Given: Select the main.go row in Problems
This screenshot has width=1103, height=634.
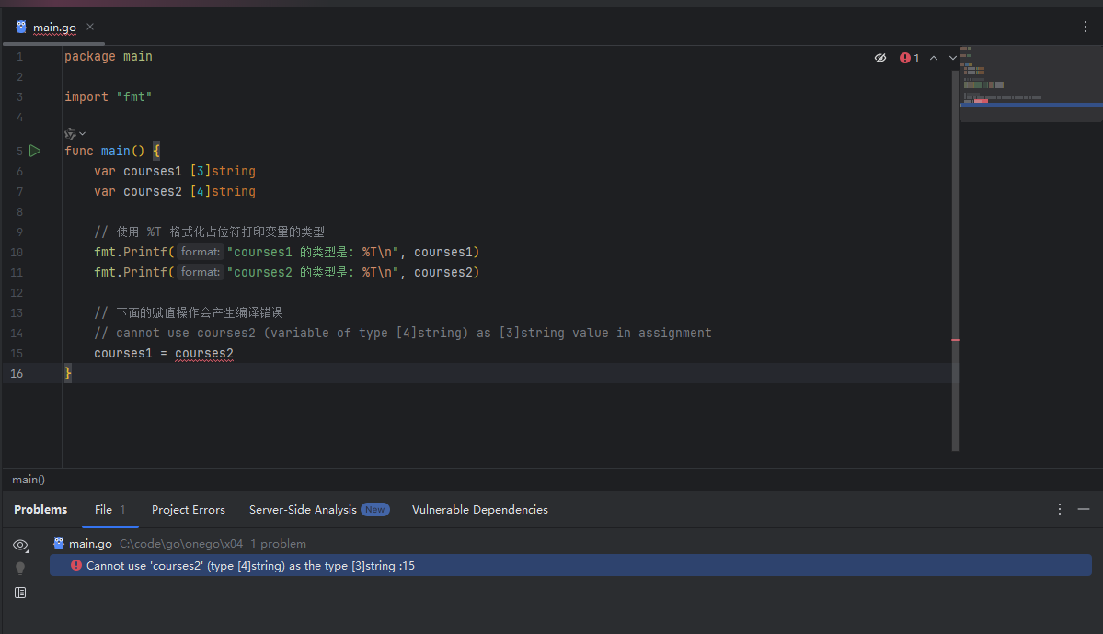Looking at the screenshot, I should click(x=570, y=543).
